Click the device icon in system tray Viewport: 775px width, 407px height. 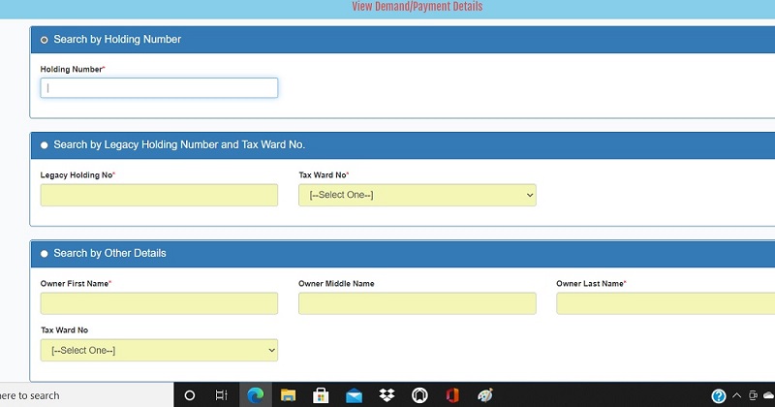[754, 395]
